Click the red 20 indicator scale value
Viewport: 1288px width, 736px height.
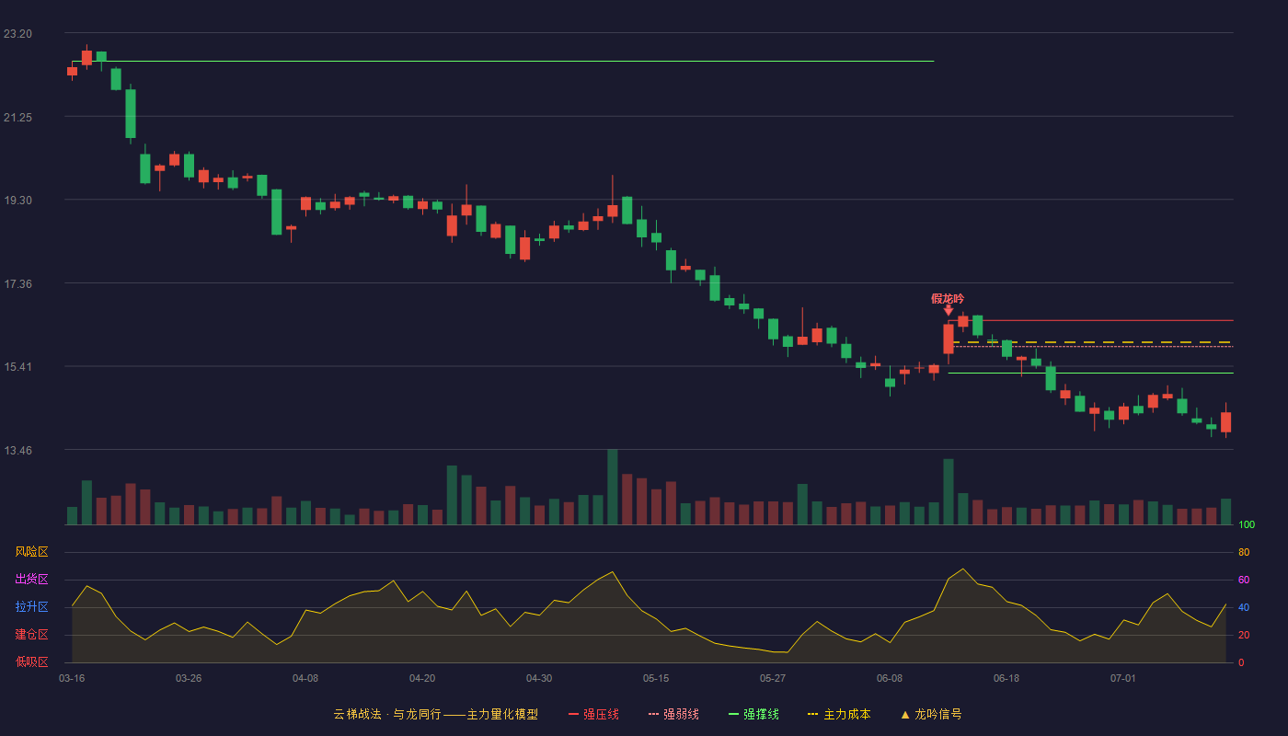point(1244,635)
